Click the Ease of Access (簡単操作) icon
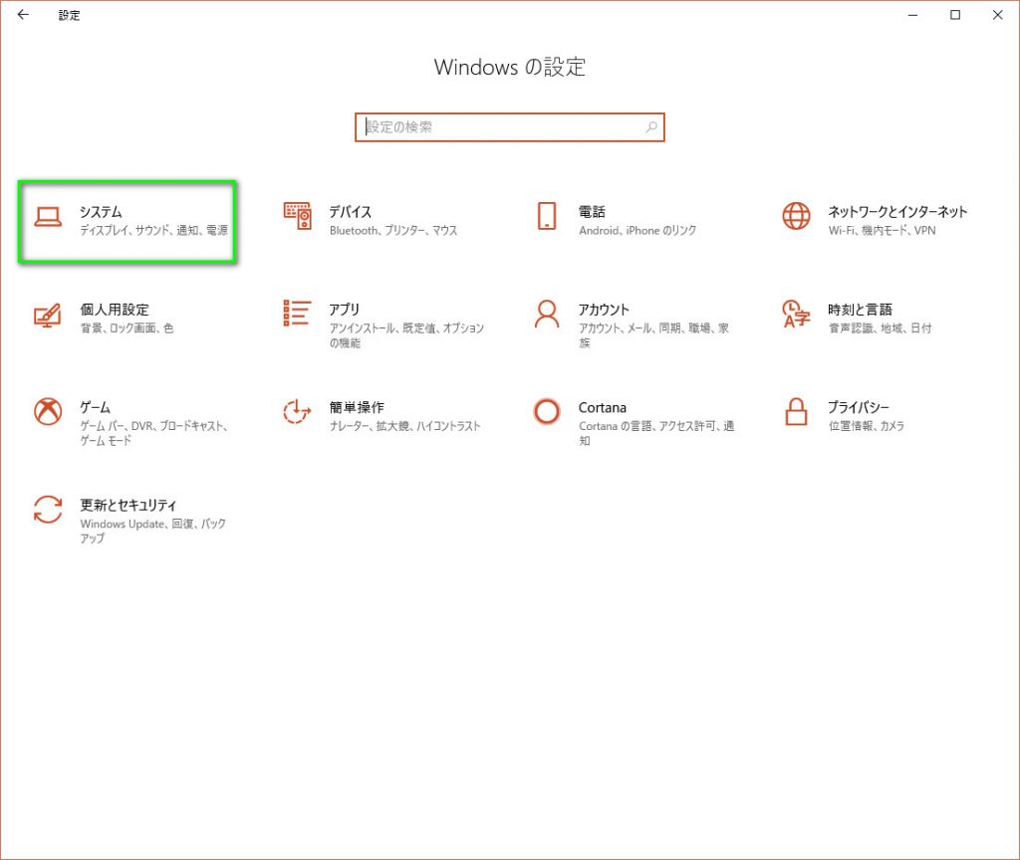The height and width of the screenshot is (860, 1020). pos(297,412)
